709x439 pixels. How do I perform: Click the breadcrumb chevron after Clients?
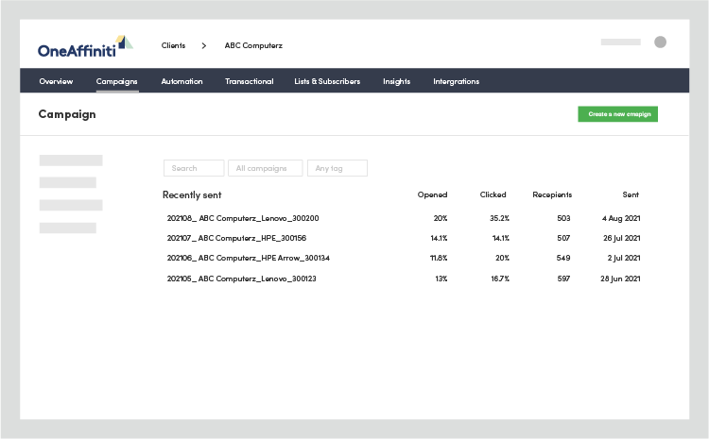pyautogui.click(x=204, y=45)
